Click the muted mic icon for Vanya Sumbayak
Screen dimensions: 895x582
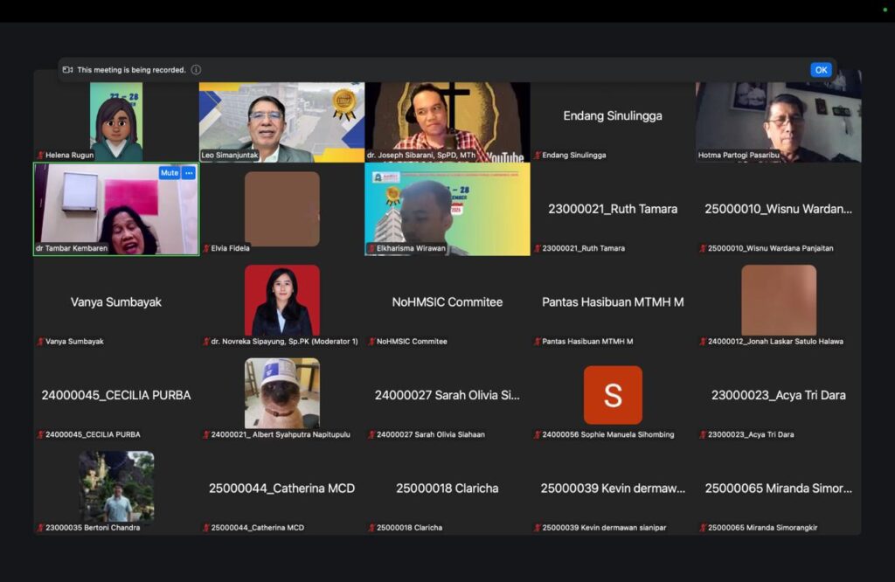pos(40,342)
